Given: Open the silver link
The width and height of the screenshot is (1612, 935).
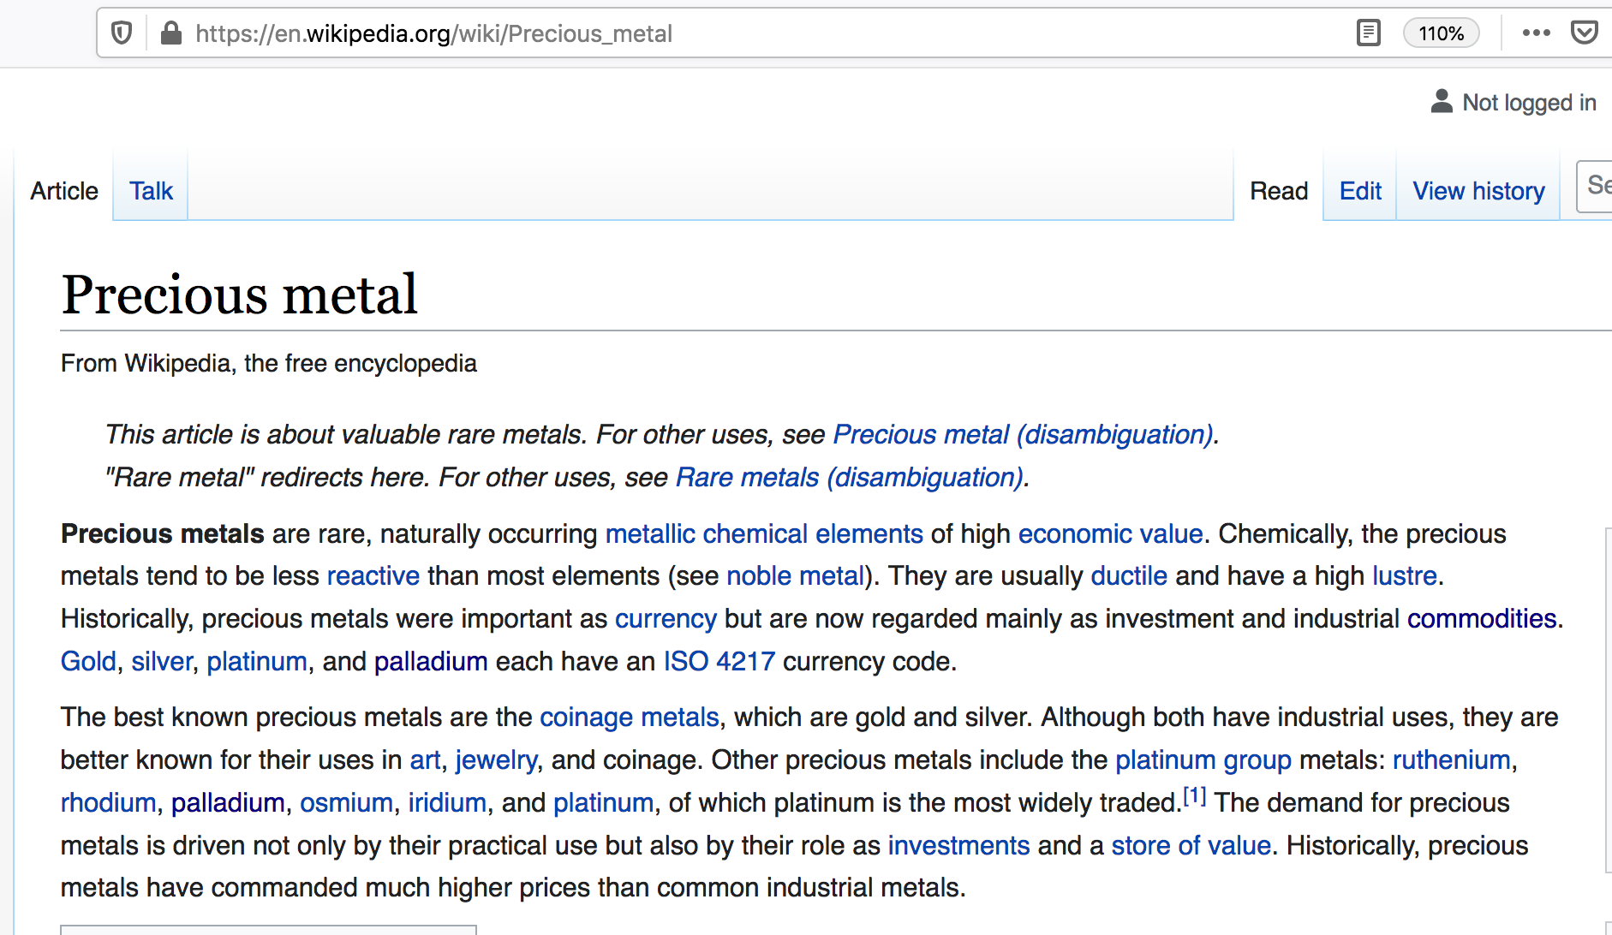Looking at the screenshot, I should pyautogui.click(x=162, y=662).
